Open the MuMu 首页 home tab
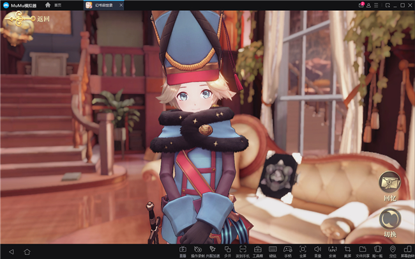415x259 pixels. click(54, 5)
